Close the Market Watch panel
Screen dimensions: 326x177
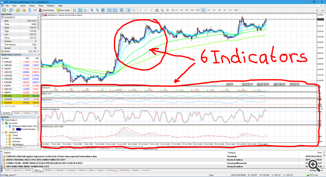[38, 55]
